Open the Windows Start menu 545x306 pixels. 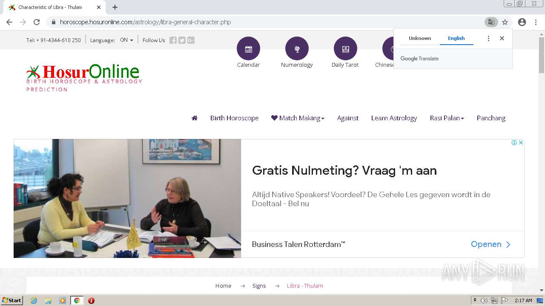click(12, 300)
